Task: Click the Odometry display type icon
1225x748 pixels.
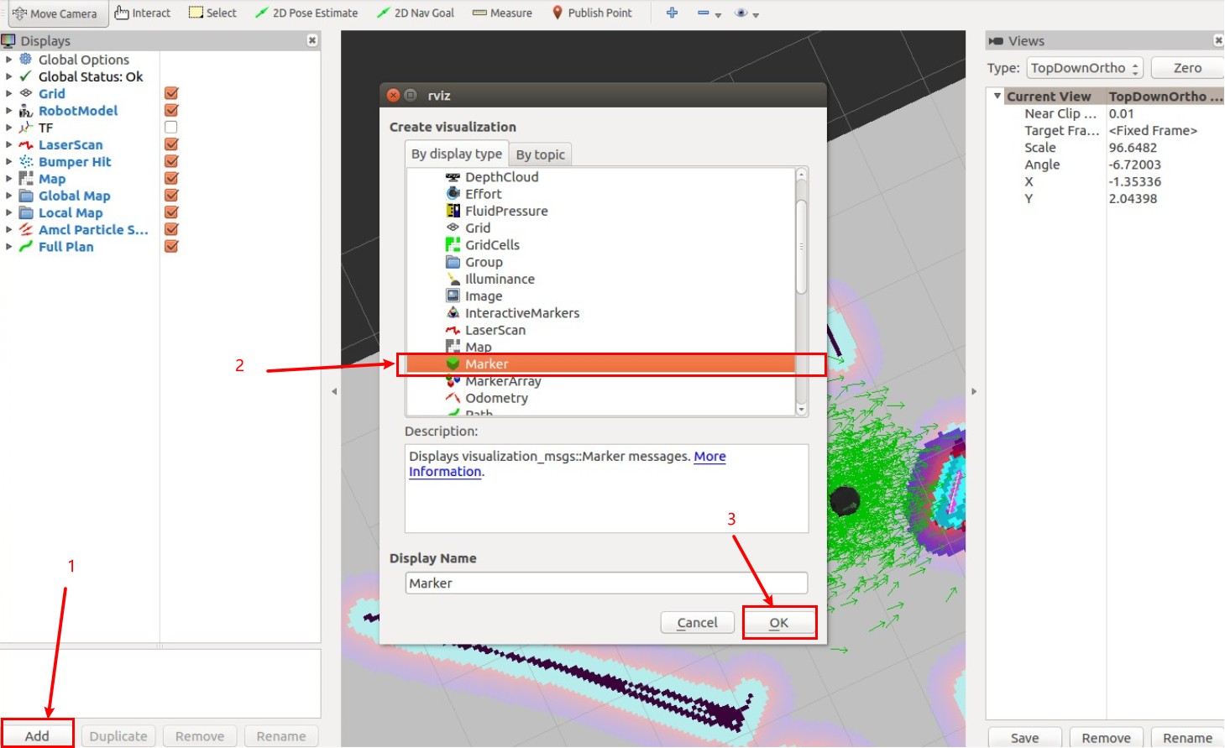Action: 453,398
